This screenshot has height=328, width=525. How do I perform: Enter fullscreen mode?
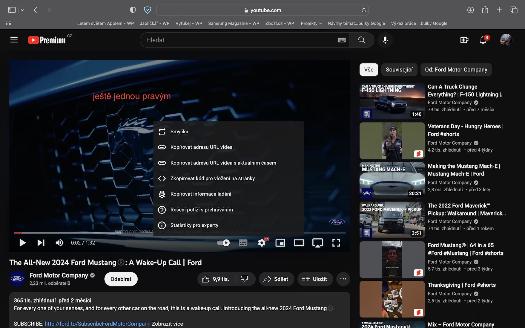tap(336, 243)
